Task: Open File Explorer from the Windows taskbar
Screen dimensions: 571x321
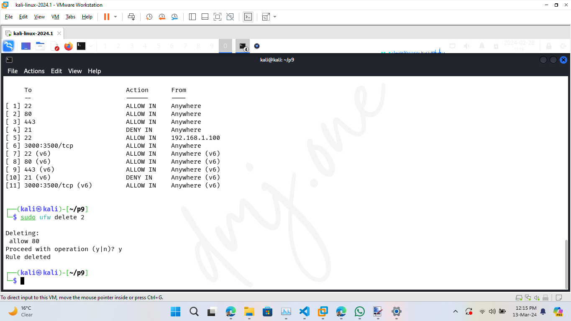Action: tap(249, 311)
